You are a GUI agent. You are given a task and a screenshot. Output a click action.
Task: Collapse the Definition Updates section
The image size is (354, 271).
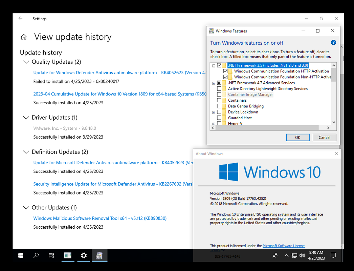[26, 152]
